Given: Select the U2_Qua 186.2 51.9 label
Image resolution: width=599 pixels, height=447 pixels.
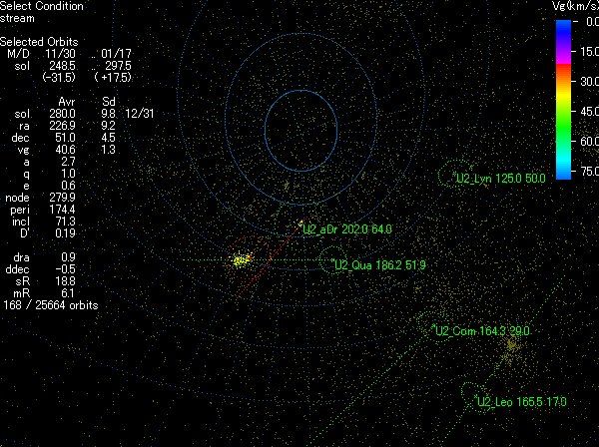Looking at the screenshot, I should (x=380, y=265).
